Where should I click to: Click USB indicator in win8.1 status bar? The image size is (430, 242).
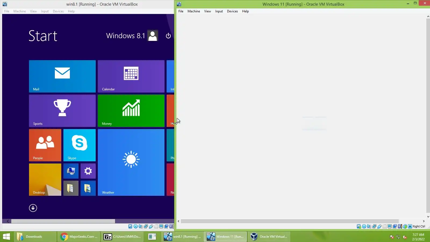pos(151,226)
